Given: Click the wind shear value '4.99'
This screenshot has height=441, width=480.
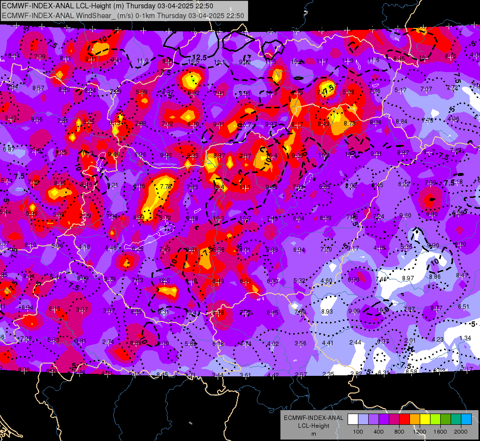Looking at the screenshot, I should [139, 217].
